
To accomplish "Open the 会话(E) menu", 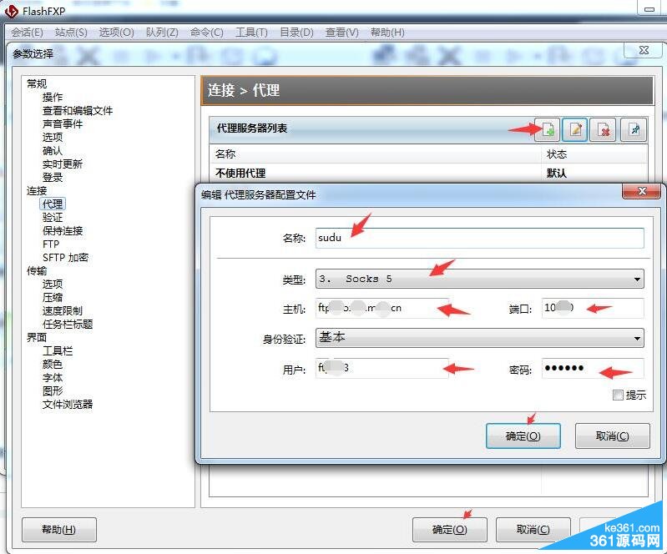I will (x=27, y=33).
